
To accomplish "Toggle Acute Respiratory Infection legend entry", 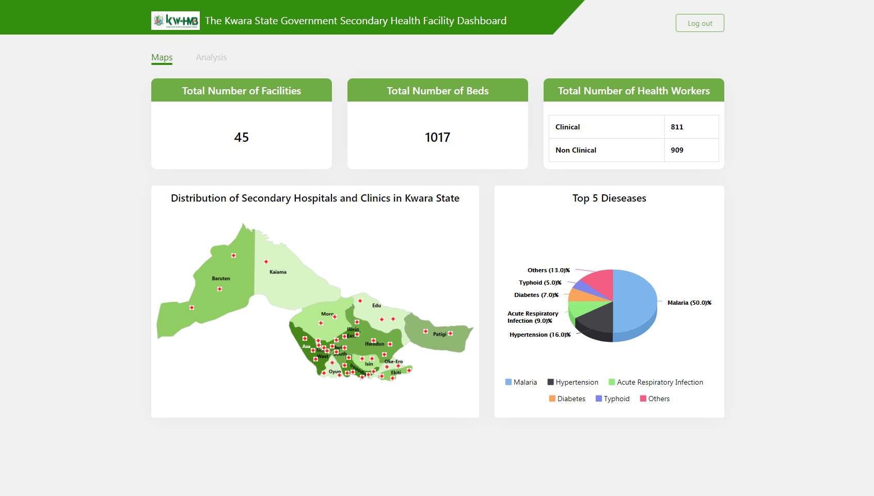I will coord(656,382).
